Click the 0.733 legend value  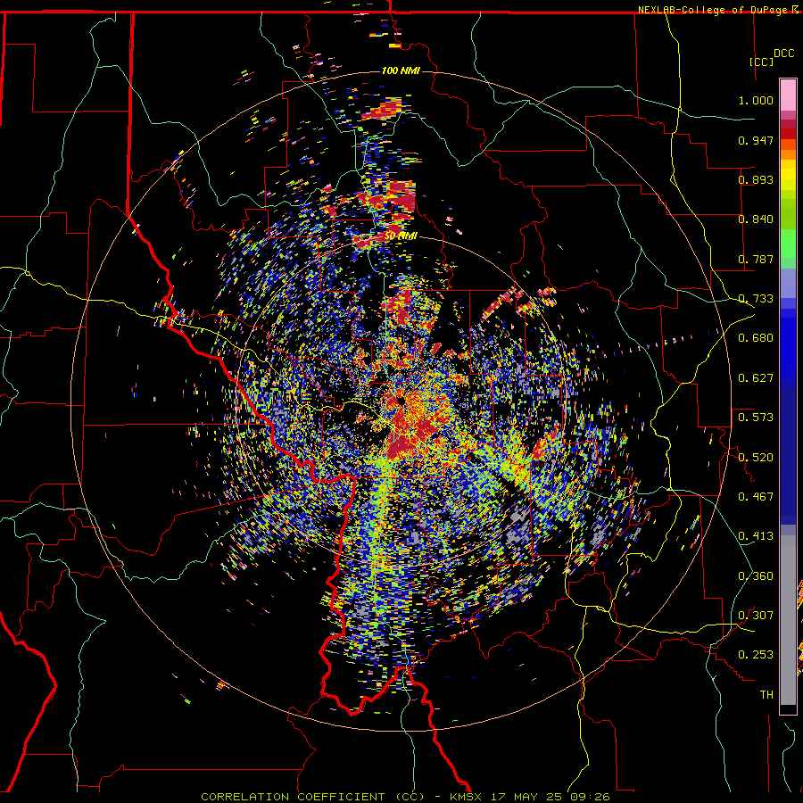756,299
